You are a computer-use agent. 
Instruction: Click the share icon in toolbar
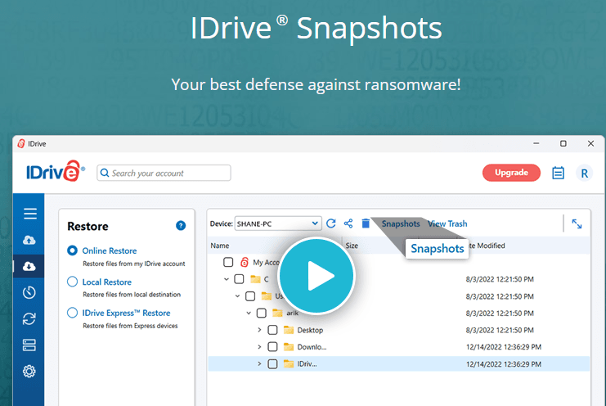click(348, 223)
